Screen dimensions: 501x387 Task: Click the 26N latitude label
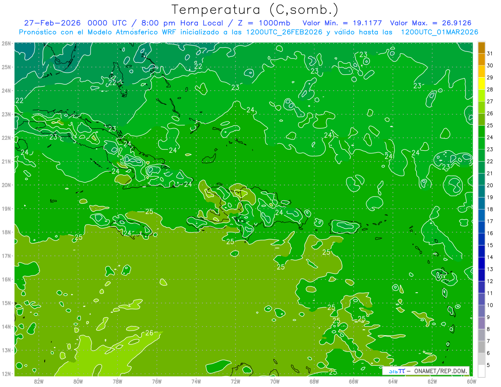pos(6,43)
